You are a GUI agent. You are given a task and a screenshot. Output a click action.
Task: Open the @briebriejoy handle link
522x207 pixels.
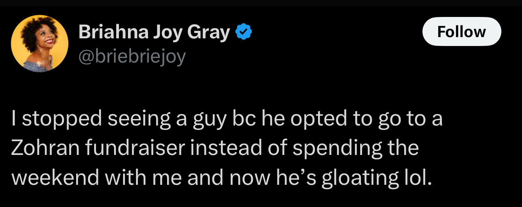(132, 57)
